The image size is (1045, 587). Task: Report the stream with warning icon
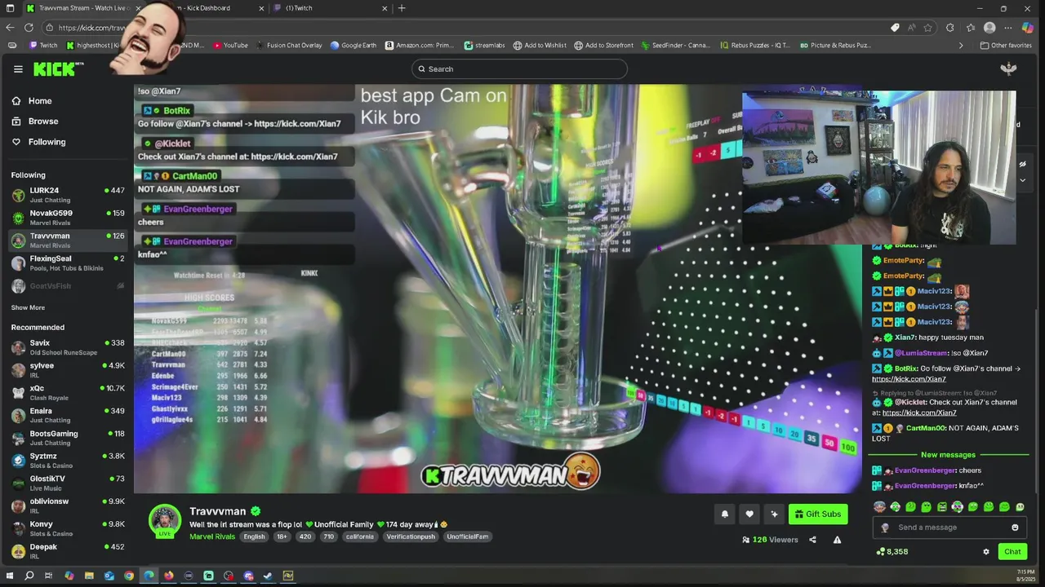click(x=837, y=540)
